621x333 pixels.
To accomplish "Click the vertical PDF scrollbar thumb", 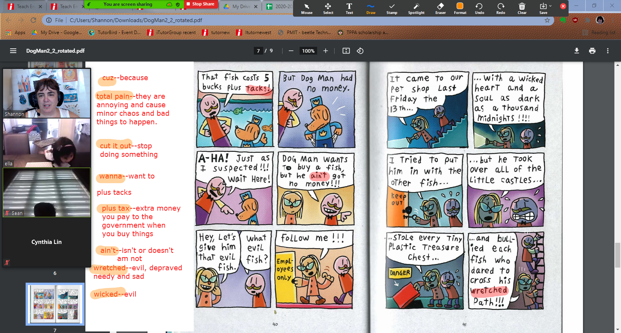I will 618,255.
